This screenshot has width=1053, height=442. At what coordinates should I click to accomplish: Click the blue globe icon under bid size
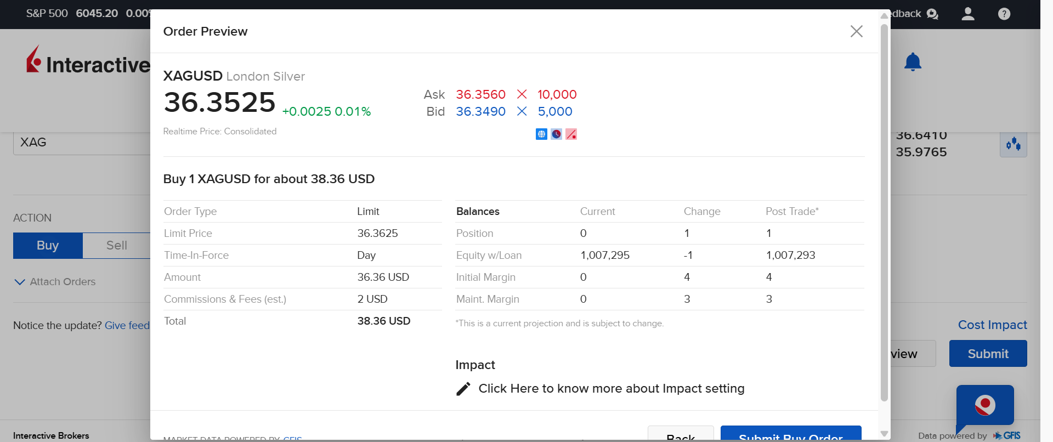point(541,134)
